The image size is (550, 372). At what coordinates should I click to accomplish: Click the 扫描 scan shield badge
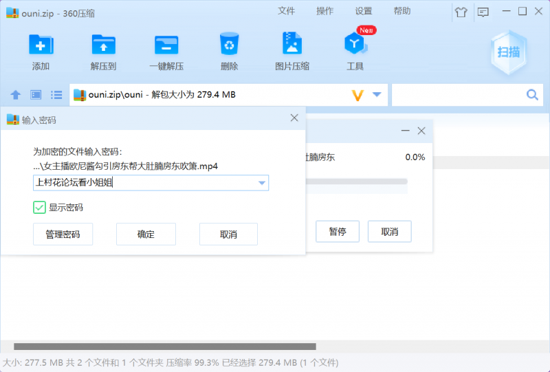pos(509,52)
